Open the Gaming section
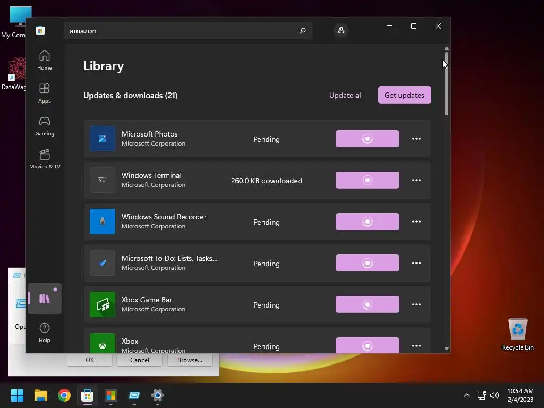544x408 pixels. point(45,126)
